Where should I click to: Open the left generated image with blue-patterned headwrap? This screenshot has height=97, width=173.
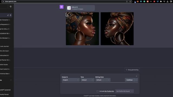82,29
